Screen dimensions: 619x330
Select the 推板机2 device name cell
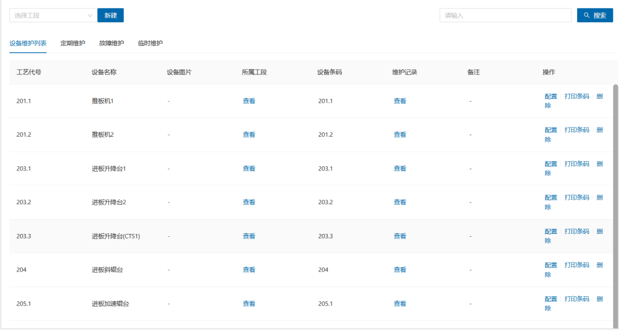tap(103, 134)
